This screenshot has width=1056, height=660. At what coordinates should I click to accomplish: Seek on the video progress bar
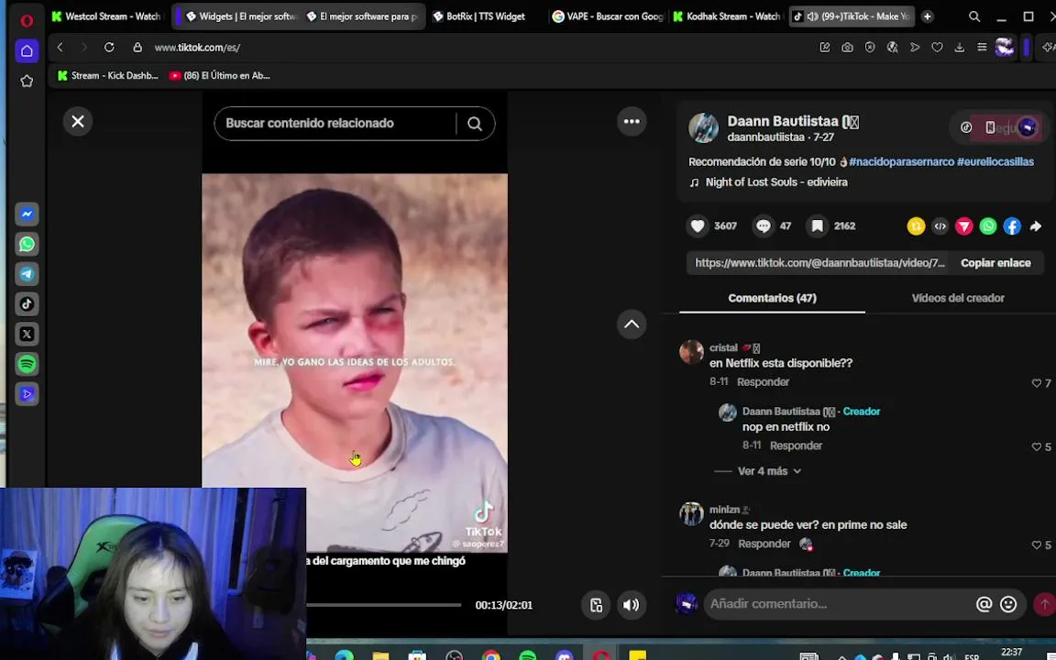(x=384, y=605)
